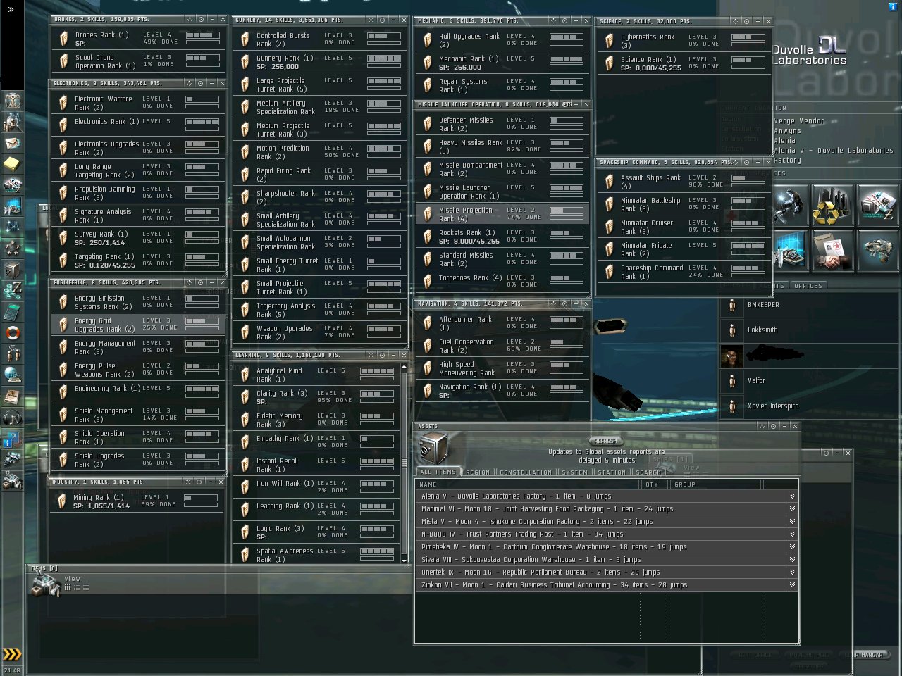Open mail via the envelope sidebar icon
The image size is (902, 676).
pos(13,143)
